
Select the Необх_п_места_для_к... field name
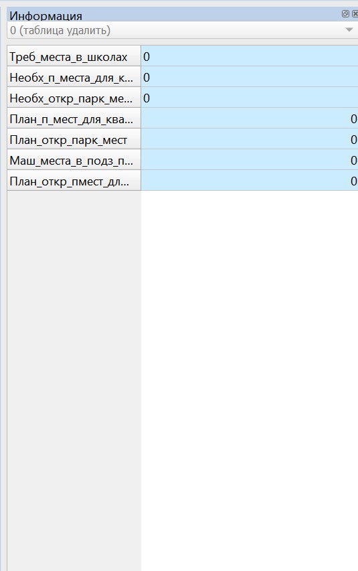tap(74, 77)
